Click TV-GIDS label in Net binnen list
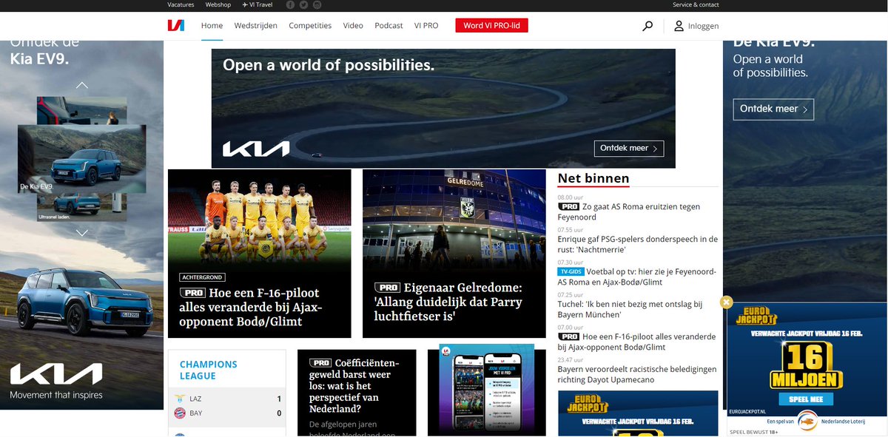 [x=571, y=271]
